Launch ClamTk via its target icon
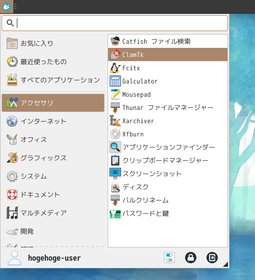255x280 pixels. coord(115,54)
